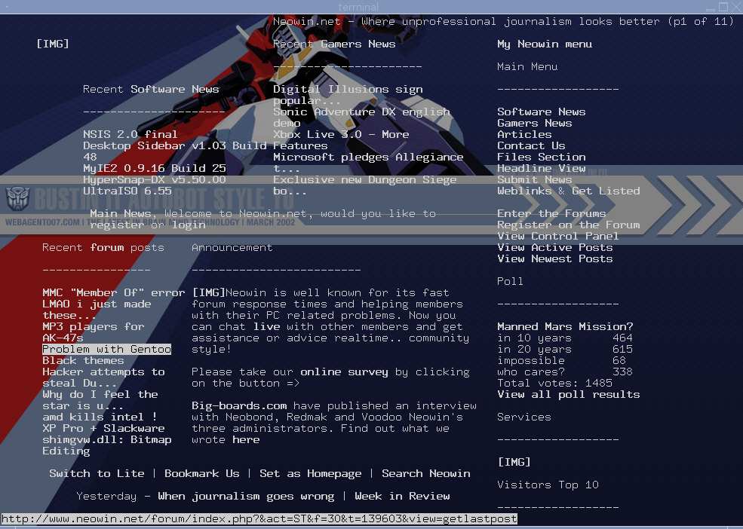Image resolution: width=743 pixels, height=529 pixels.
Task: Open When journalism goes wrong article
Action: point(246,497)
